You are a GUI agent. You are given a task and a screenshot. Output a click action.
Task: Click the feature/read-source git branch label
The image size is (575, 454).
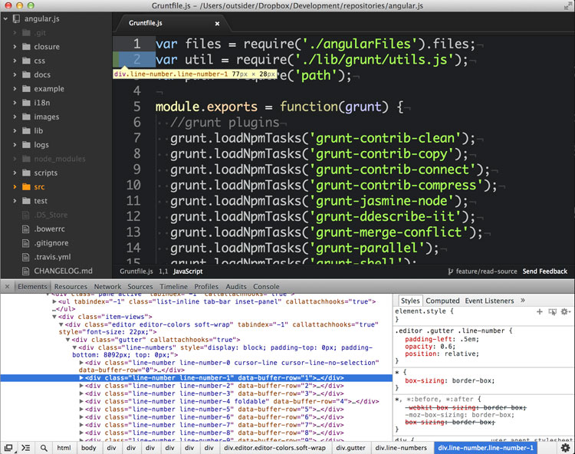click(482, 271)
